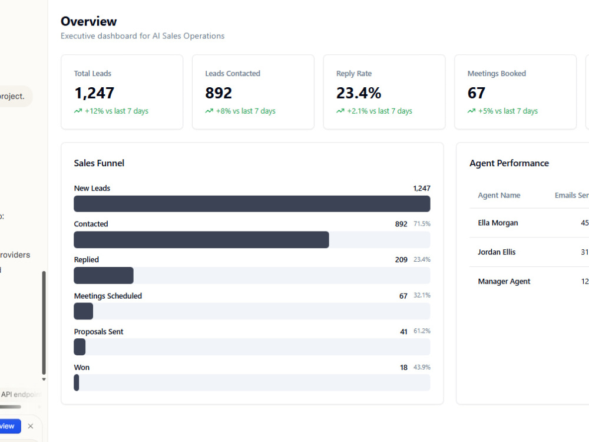Click the Meetings Scheduled 32.1% label
The width and height of the screenshot is (589, 442).
[x=422, y=295]
